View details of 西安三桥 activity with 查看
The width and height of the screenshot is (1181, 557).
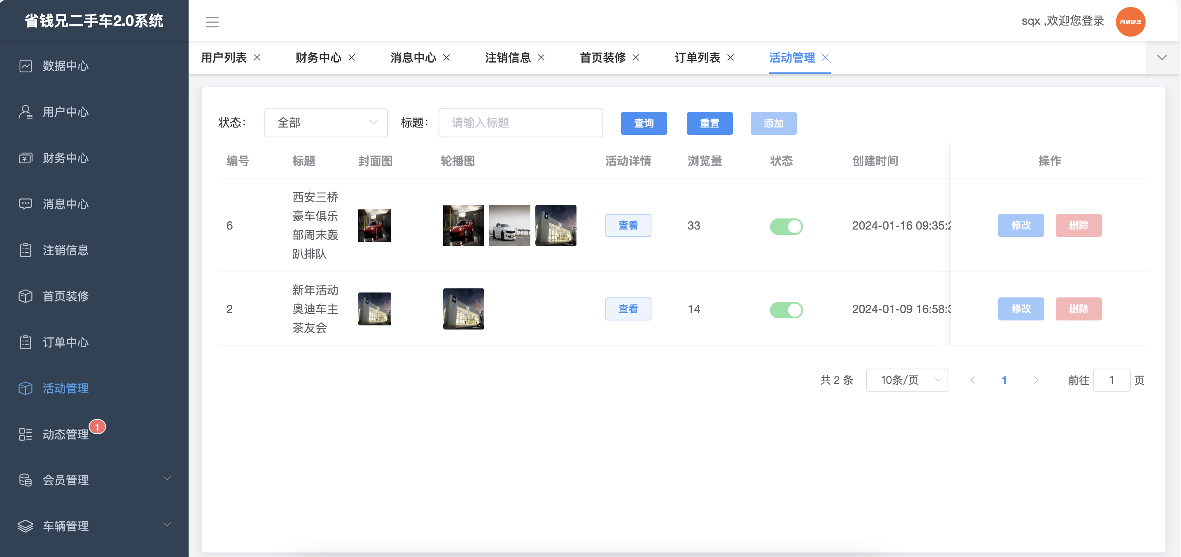point(628,225)
